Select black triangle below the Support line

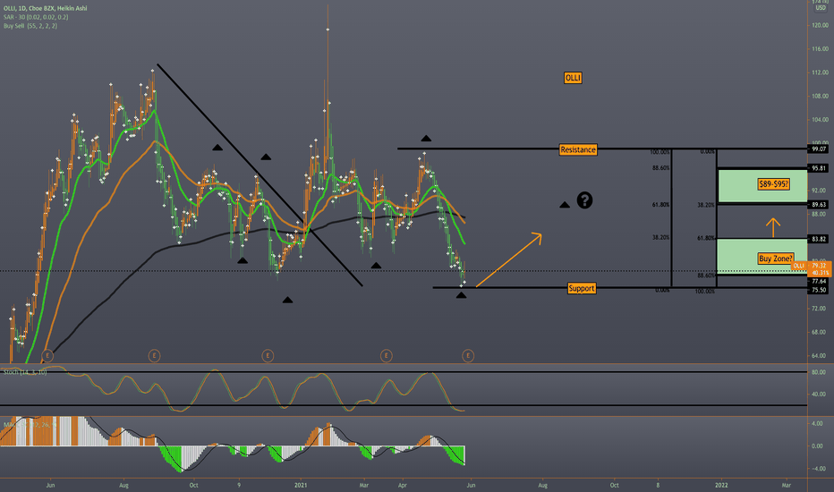461,294
